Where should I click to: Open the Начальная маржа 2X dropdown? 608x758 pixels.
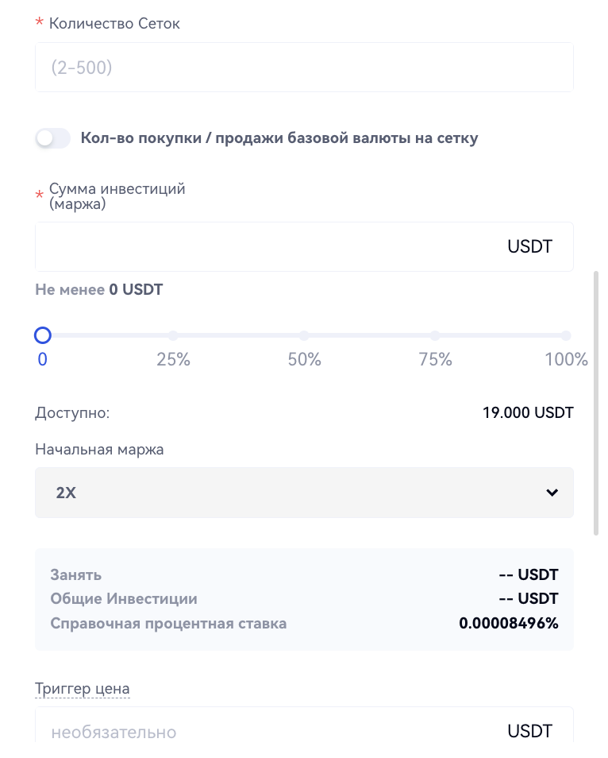tap(304, 493)
